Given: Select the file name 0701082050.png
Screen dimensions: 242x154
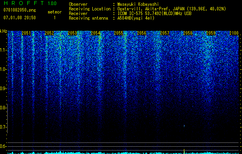Looking at the screenshot, I should tap(20, 10).
